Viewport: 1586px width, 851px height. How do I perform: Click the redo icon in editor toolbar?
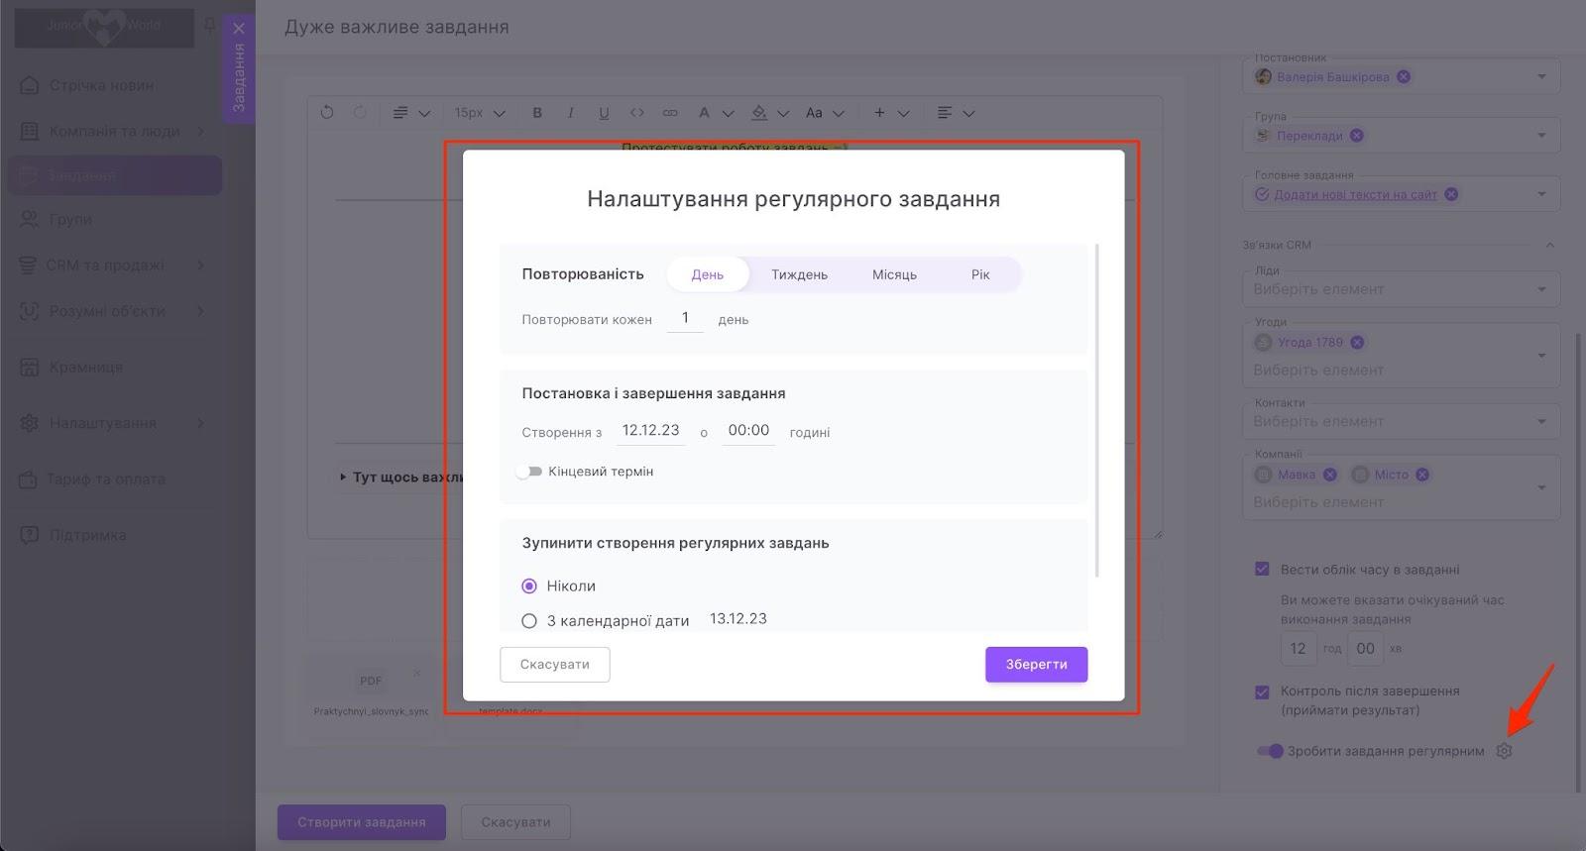tap(360, 113)
